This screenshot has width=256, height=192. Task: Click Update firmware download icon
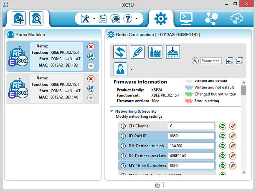click(173, 52)
